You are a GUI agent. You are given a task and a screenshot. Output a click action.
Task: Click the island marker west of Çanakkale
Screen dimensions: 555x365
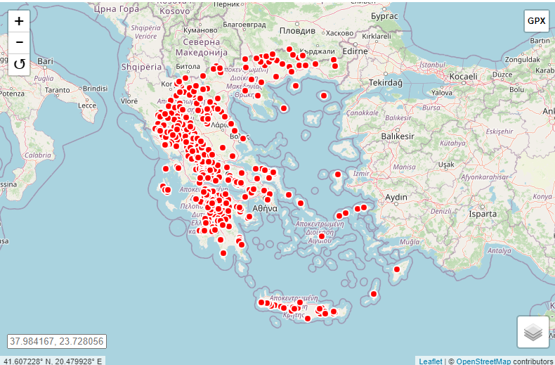tap(323, 96)
